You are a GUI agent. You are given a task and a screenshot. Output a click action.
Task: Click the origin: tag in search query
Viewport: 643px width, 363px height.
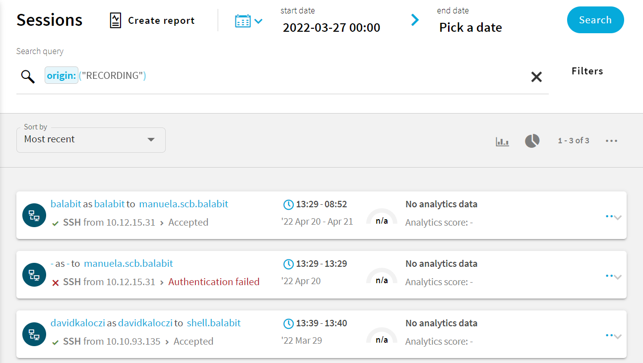click(x=62, y=75)
